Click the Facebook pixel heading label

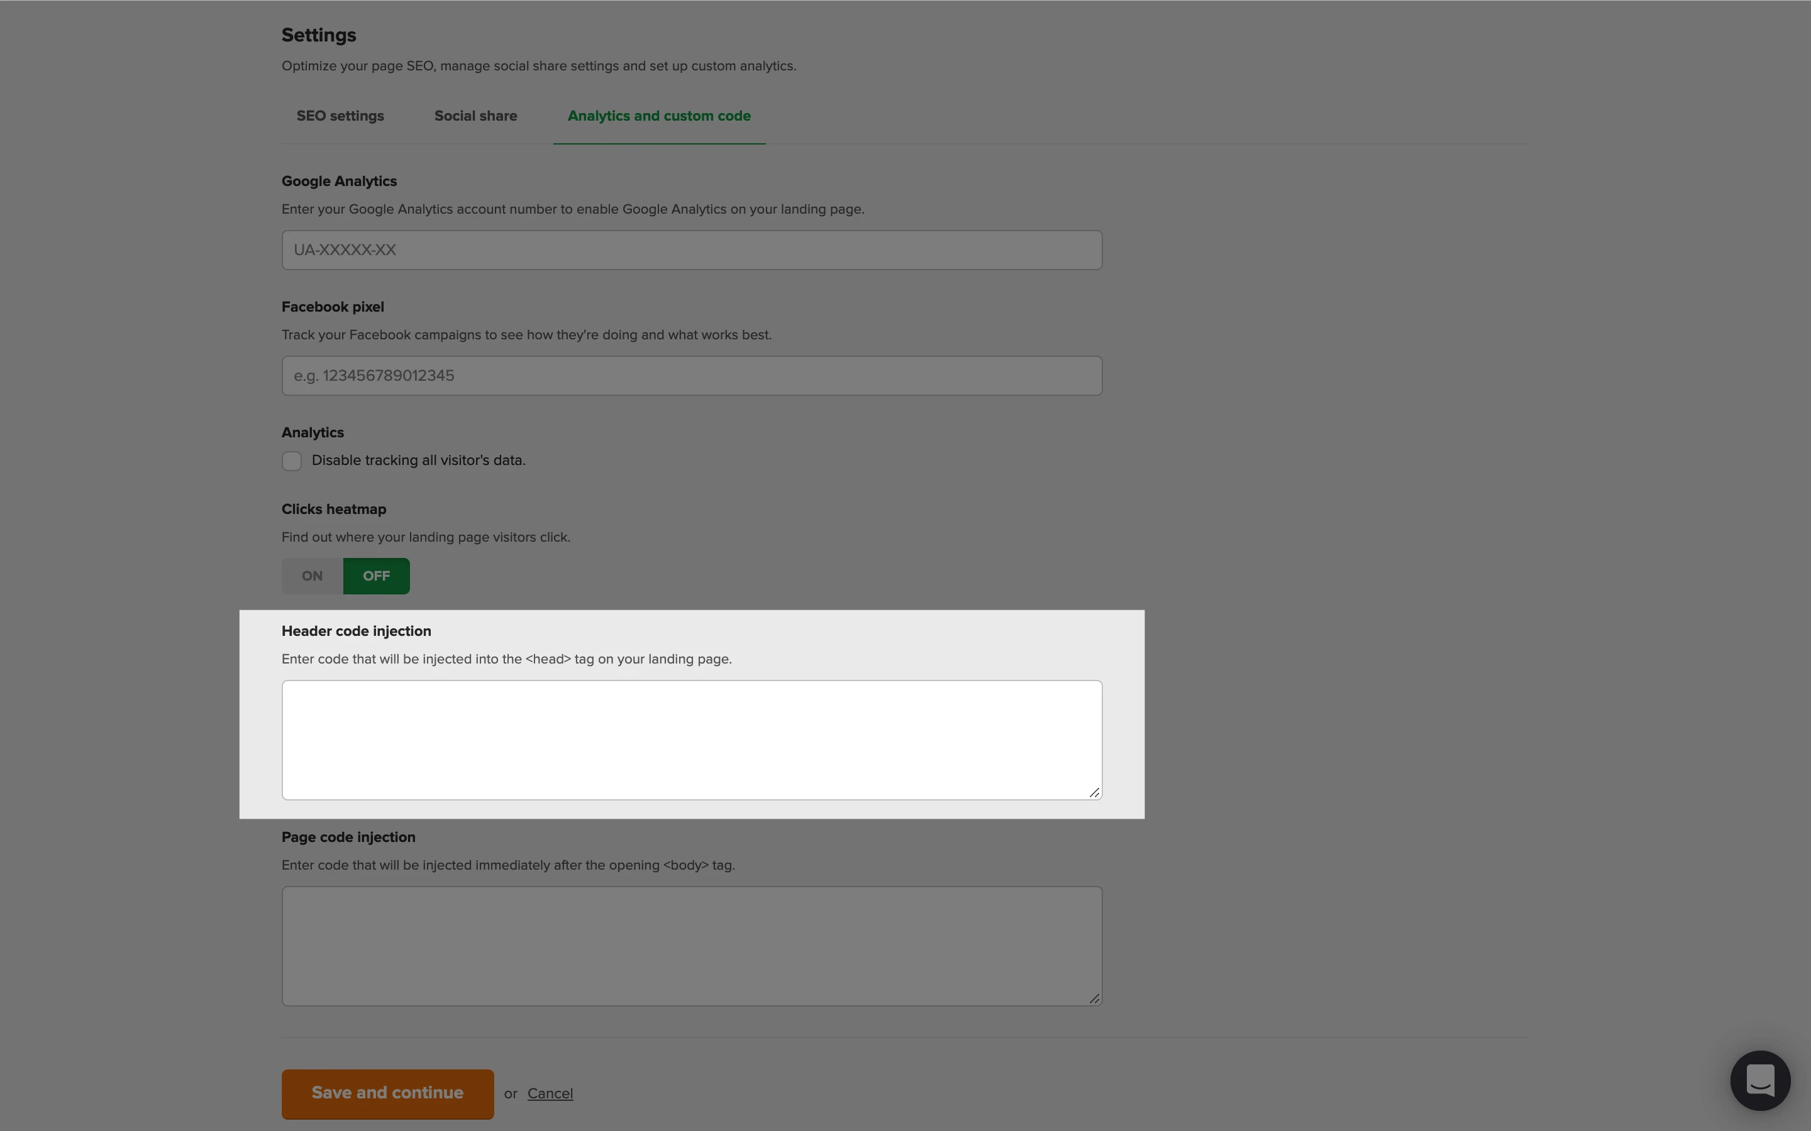coord(332,307)
